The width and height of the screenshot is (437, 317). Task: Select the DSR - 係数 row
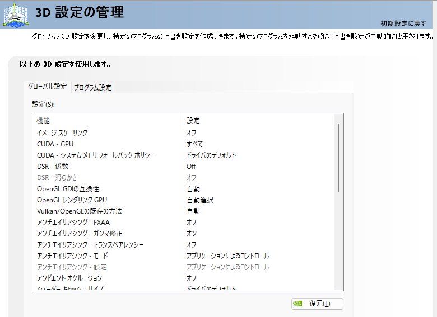click(x=183, y=166)
